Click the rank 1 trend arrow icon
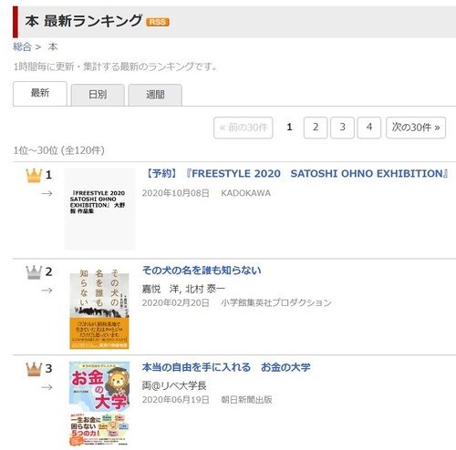This screenshot has width=456, height=450. pos(47,193)
